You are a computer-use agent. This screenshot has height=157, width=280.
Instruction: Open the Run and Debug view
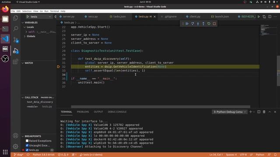16,51
